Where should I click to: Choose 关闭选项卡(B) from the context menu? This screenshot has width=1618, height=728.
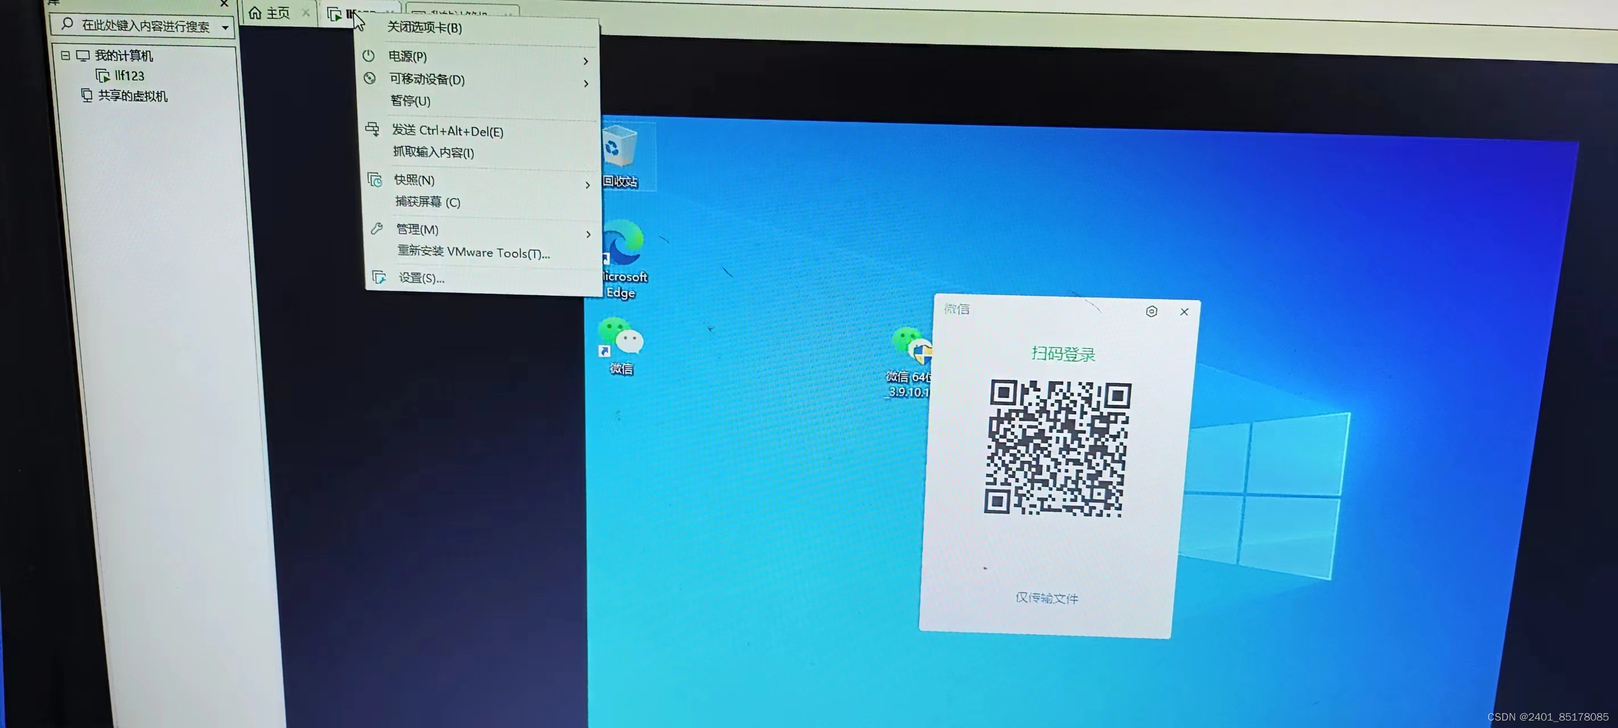424,28
